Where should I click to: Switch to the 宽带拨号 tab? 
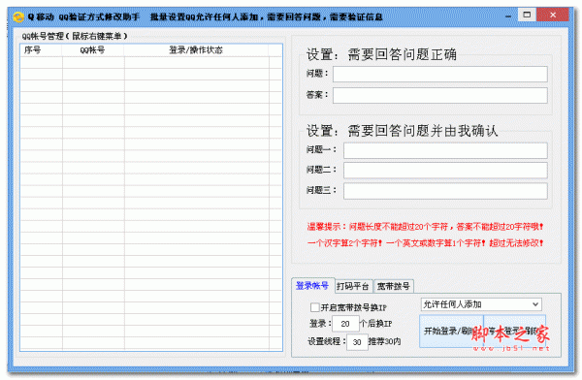pos(394,286)
